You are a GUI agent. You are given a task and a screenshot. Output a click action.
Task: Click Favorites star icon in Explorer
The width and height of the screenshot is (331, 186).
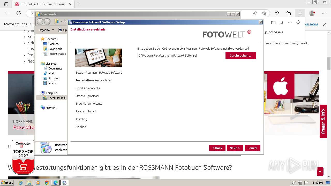click(x=43, y=39)
